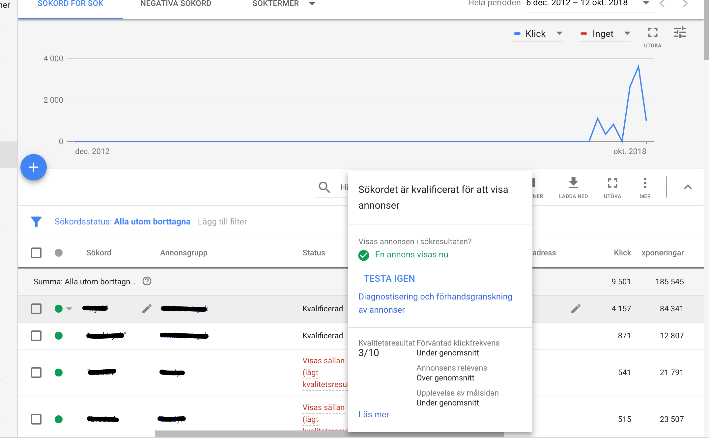
Task: Click the UTÖKA fullscreen icon above the chart
Action: click(x=652, y=33)
